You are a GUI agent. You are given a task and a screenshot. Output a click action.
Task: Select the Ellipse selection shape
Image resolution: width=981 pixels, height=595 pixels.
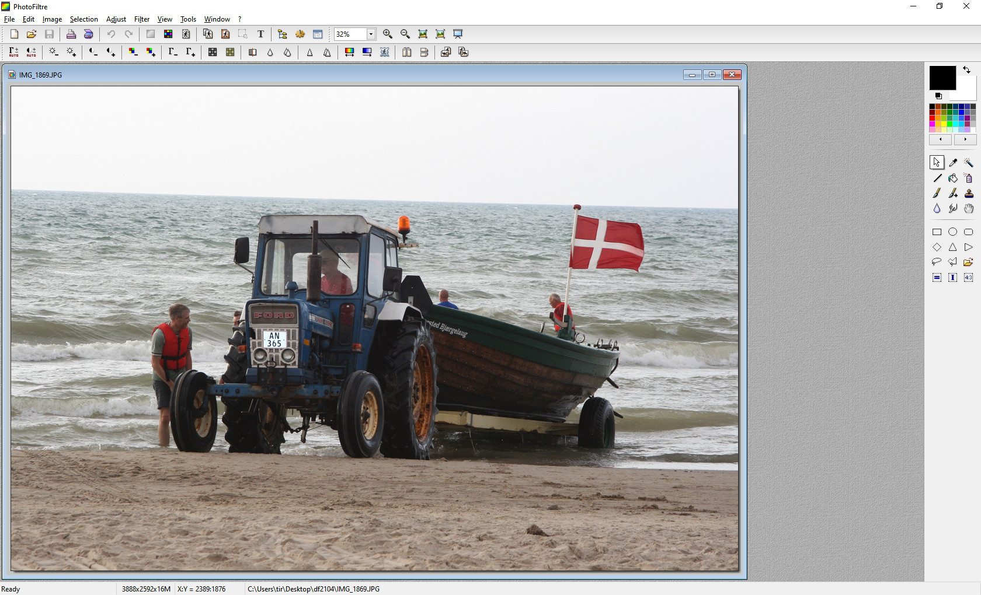pyautogui.click(x=953, y=232)
